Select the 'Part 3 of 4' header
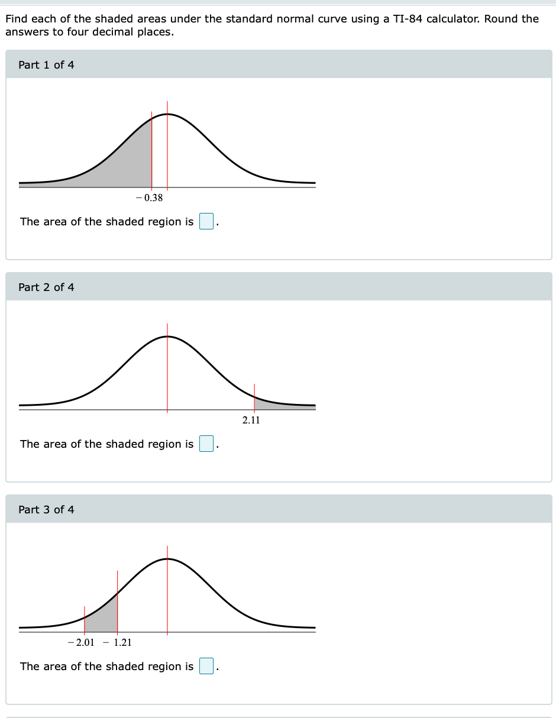The image size is (556, 718). click(x=279, y=509)
